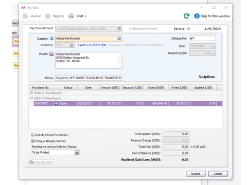Click the exchange rate 1 AUD = 0.72310 USD link
The image size is (247, 185).
(92, 45)
